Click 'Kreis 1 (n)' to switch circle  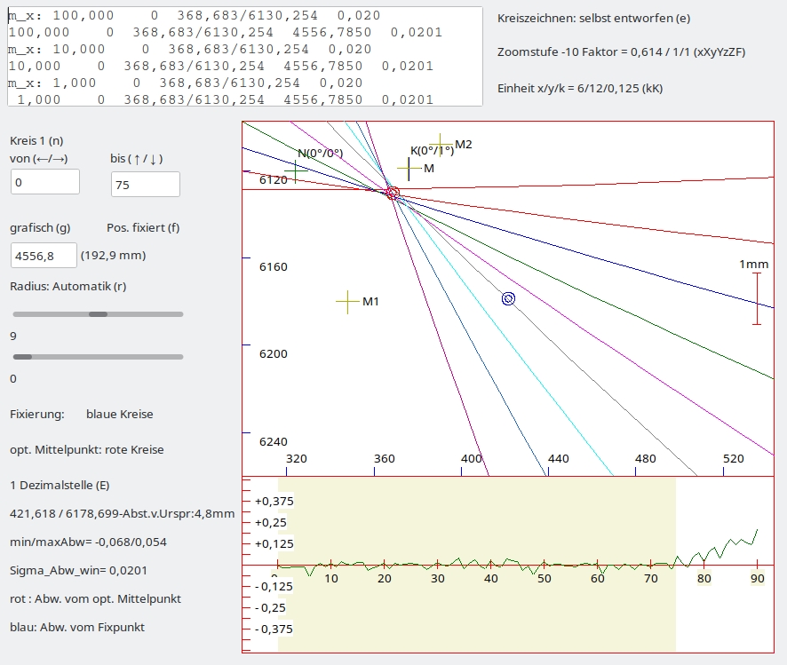(x=36, y=140)
